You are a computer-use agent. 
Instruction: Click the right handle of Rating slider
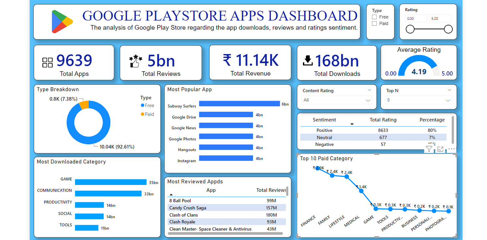(x=448, y=29)
